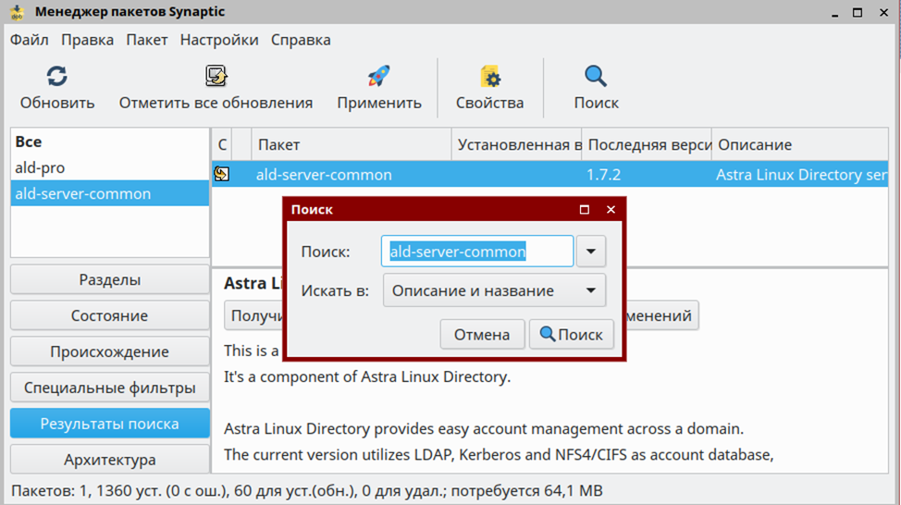The image size is (901, 505).
Task: Show the Происхождение filter list
Action: [x=110, y=351]
